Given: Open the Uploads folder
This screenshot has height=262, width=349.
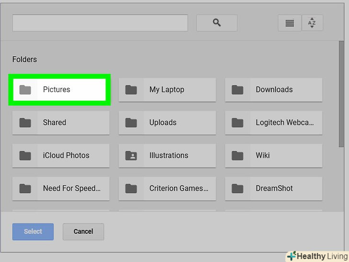Looking at the screenshot, I should 167,123.
